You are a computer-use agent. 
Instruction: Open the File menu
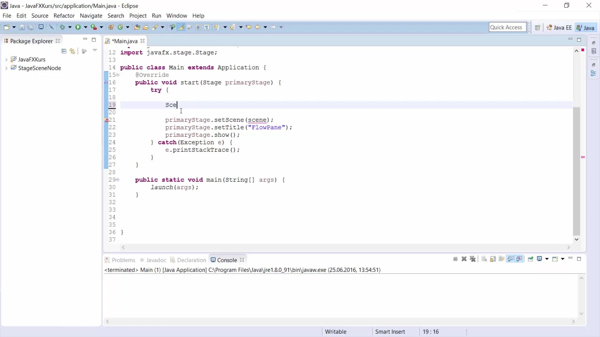tap(7, 16)
